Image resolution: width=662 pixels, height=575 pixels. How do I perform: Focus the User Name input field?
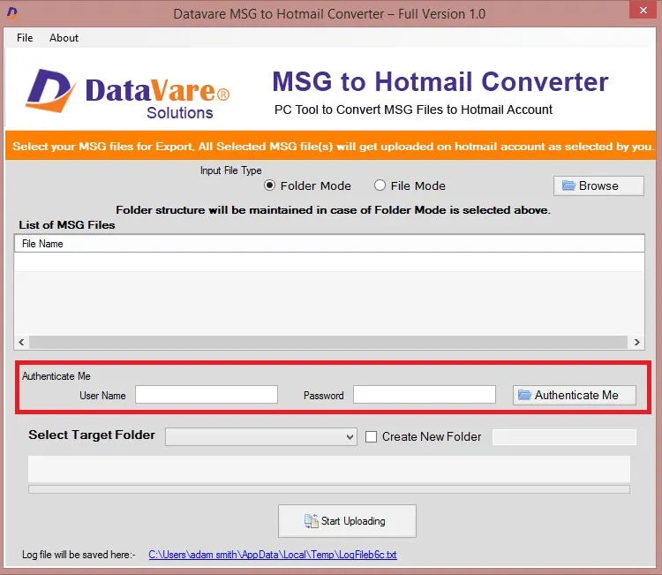207,394
